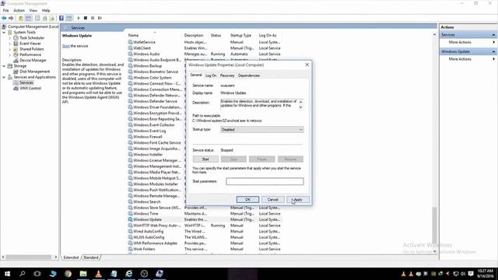Viewport: 498px width, 280px height.
Task: Switch to the Dependencies tab
Action: (x=249, y=75)
